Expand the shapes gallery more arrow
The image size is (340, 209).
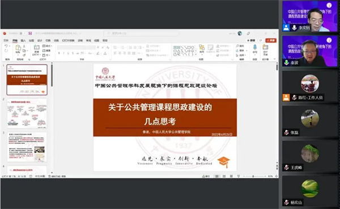click(196, 54)
